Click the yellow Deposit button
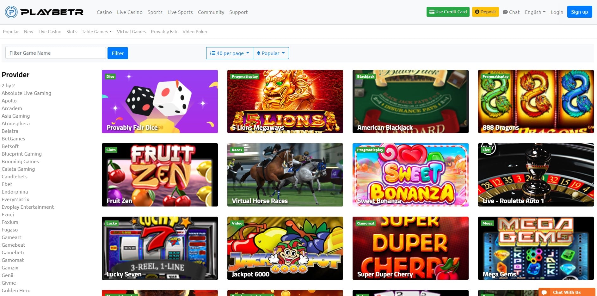 (x=485, y=12)
